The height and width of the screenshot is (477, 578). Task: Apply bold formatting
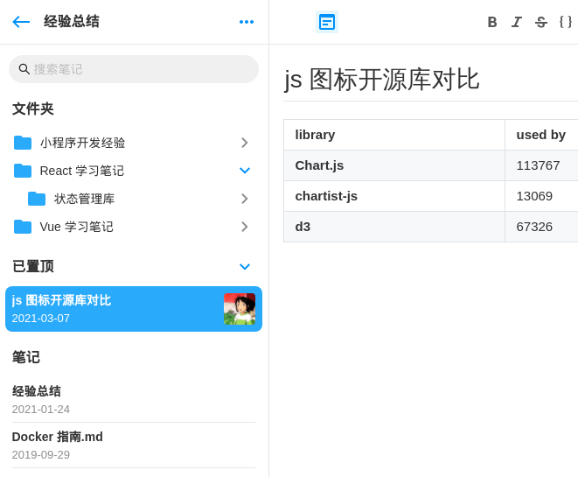(492, 22)
